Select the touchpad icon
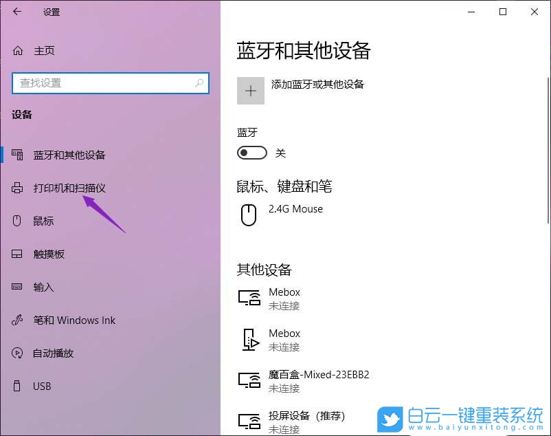 click(x=16, y=254)
